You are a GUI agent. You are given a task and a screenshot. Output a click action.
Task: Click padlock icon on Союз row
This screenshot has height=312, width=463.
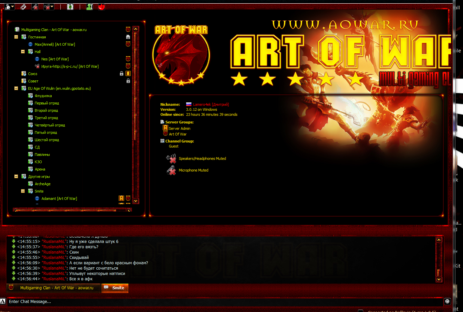pos(122,73)
